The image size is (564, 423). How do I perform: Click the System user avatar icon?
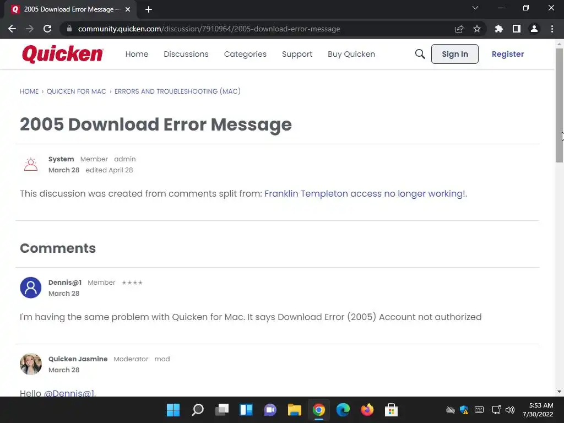point(31,164)
